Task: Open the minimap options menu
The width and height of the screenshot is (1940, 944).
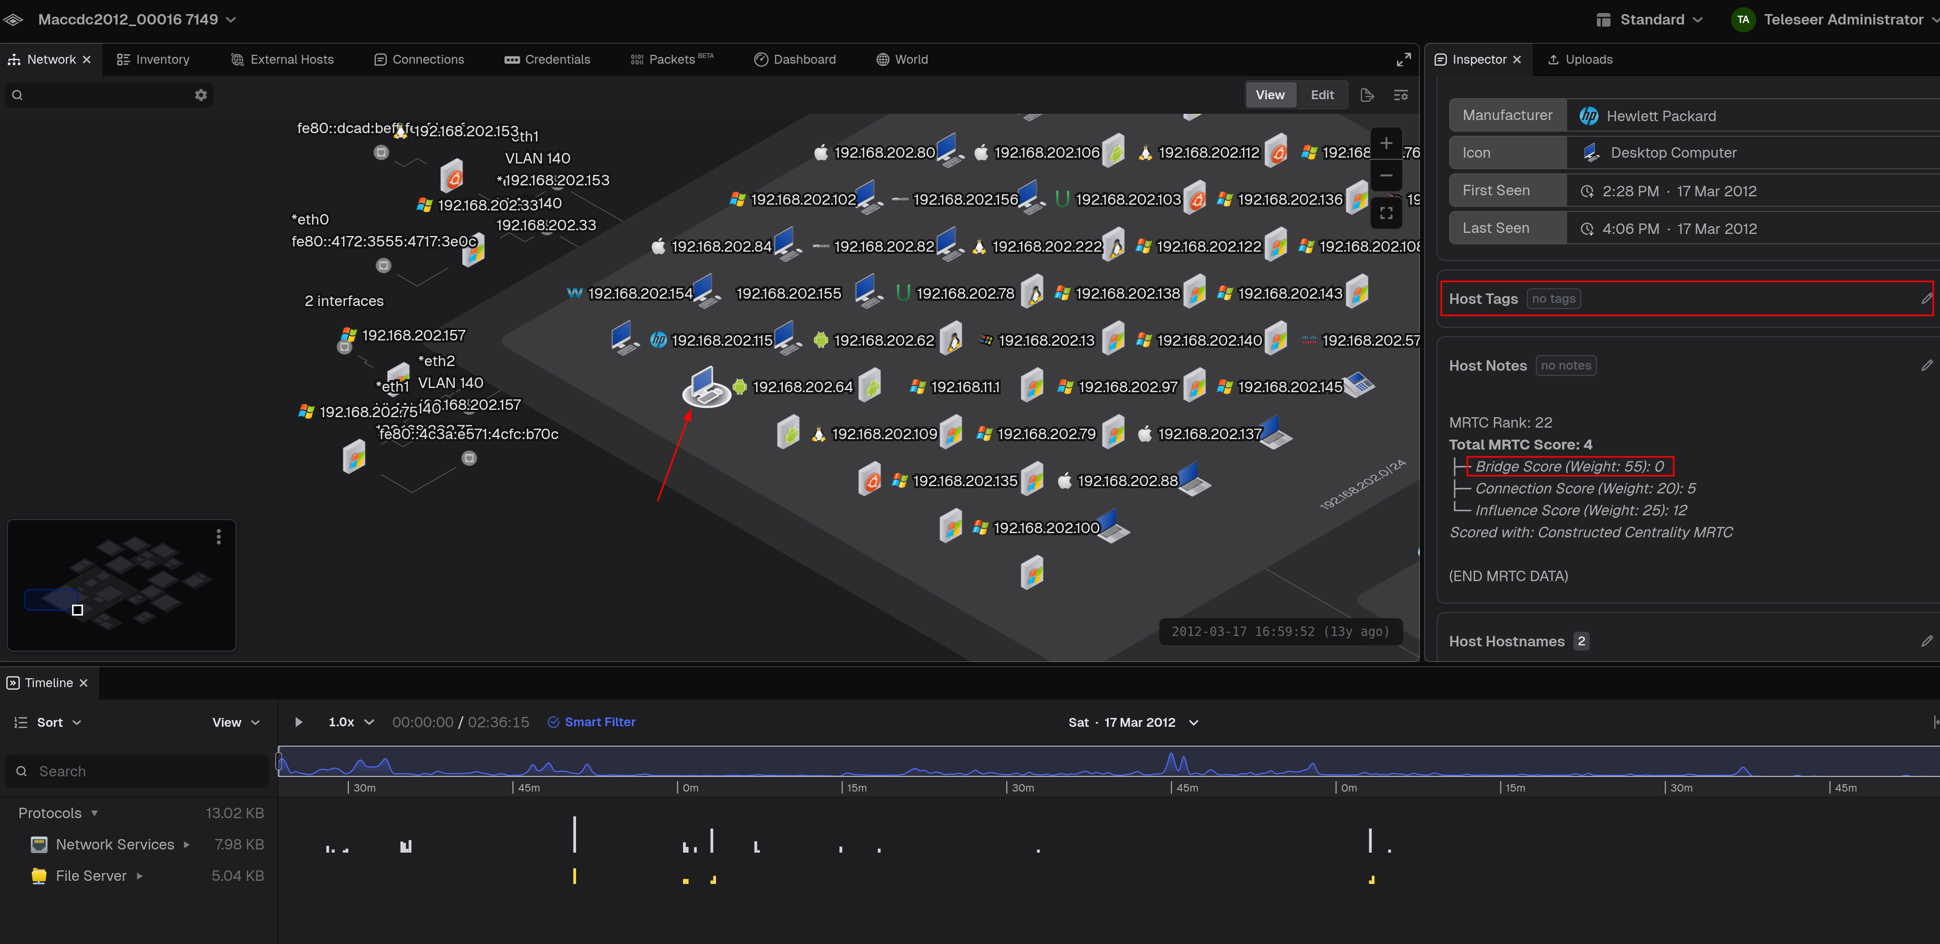Action: [219, 537]
